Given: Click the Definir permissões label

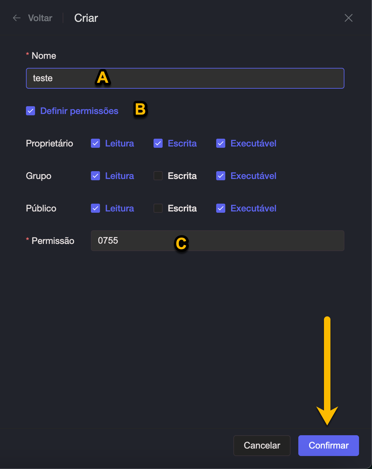Looking at the screenshot, I should pyautogui.click(x=79, y=111).
